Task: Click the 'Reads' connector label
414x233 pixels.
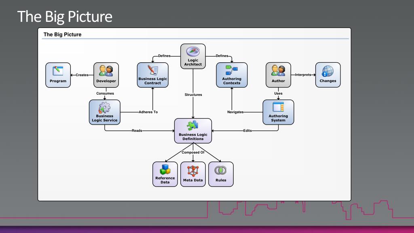Action: click(x=137, y=131)
